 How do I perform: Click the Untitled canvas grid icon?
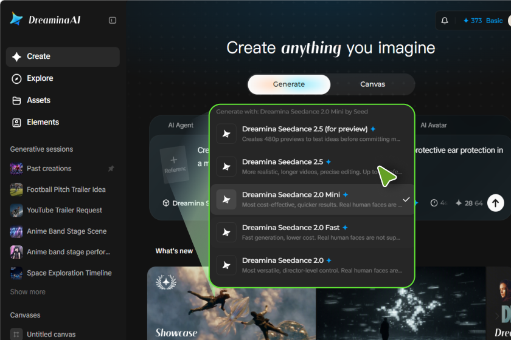click(16, 334)
